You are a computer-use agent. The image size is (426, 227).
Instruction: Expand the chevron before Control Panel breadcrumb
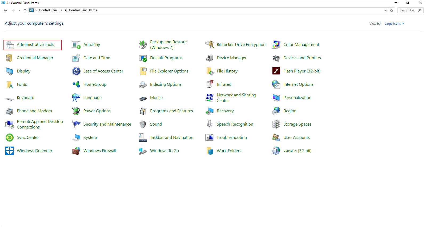(x=36, y=10)
